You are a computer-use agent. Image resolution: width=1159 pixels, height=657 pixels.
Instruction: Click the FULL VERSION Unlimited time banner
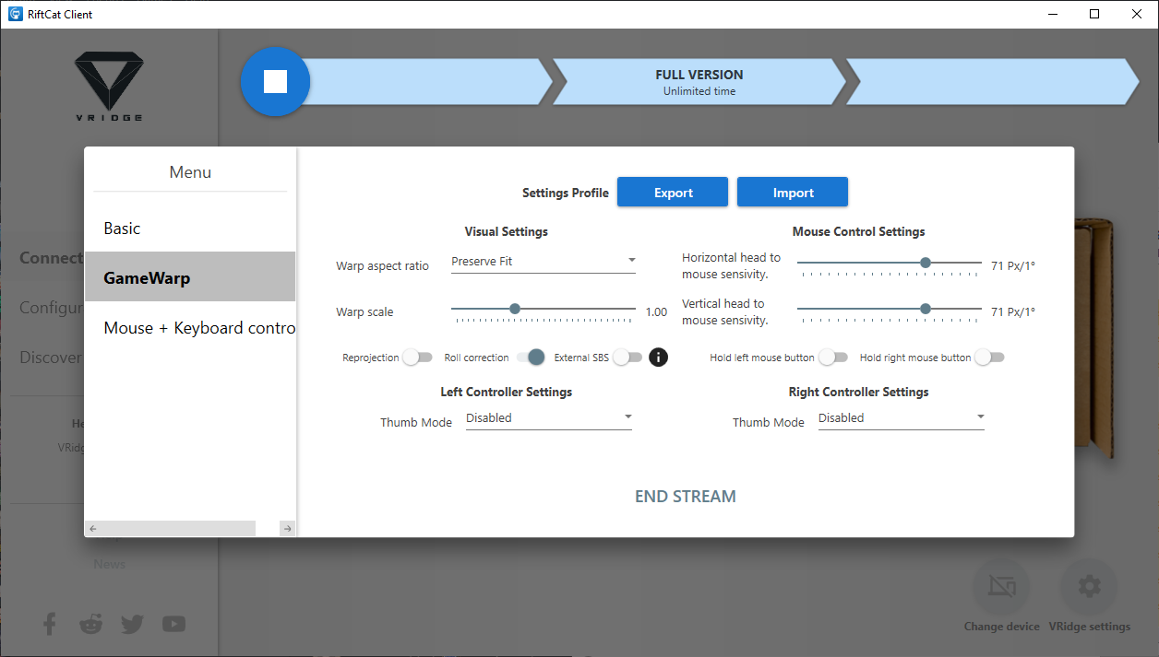tap(699, 82)
